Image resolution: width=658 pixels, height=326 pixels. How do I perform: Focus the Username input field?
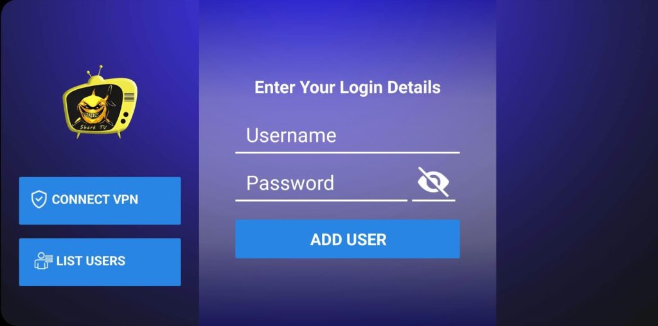click(348, 137)
